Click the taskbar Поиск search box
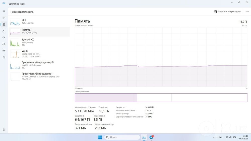 (x=122, y=137)
